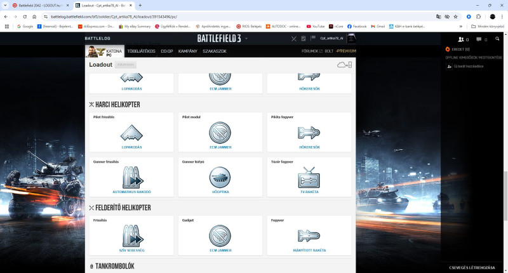
Task: Select Hőkeresők missile icon under Pilóta fegyver
Action: tap(309, 133)
